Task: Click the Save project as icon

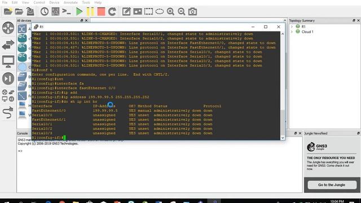Action: pyautogui.click(x=30, y=11)
